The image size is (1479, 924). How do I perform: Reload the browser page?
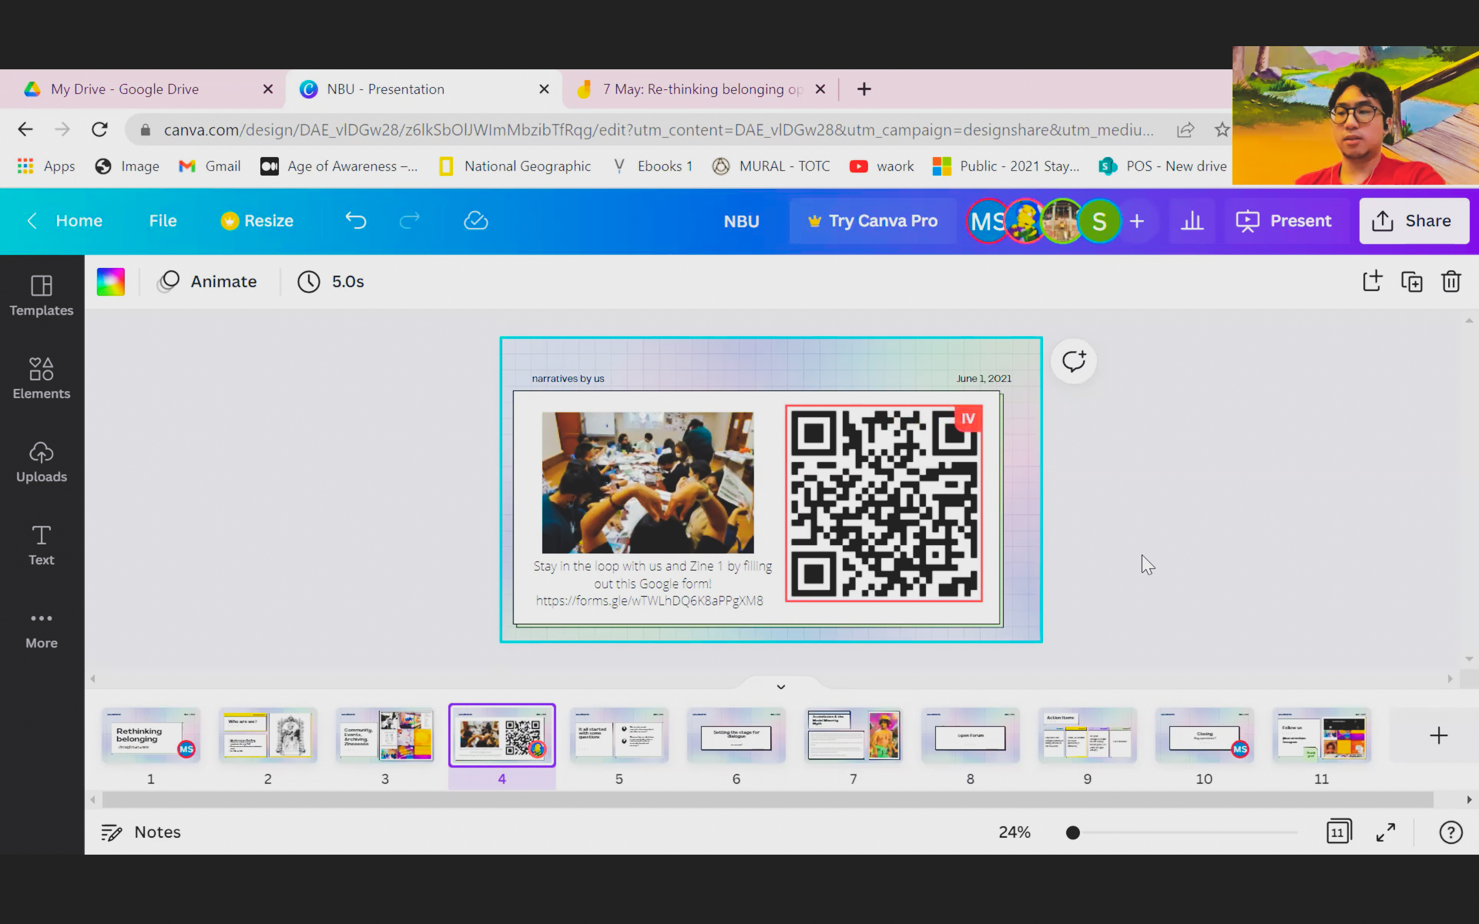99,129
